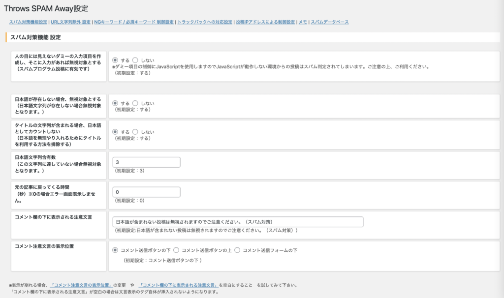Screen dimensions: 504x298
Task: Click the (初期設定：0) hint text
Action: 129,201
